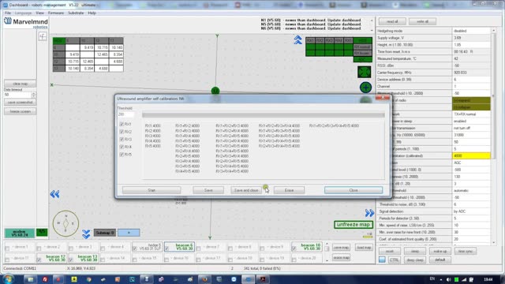Screen dimensions: 505x284
Task: Click the compass rose on the map
Action: coord(65,223)
